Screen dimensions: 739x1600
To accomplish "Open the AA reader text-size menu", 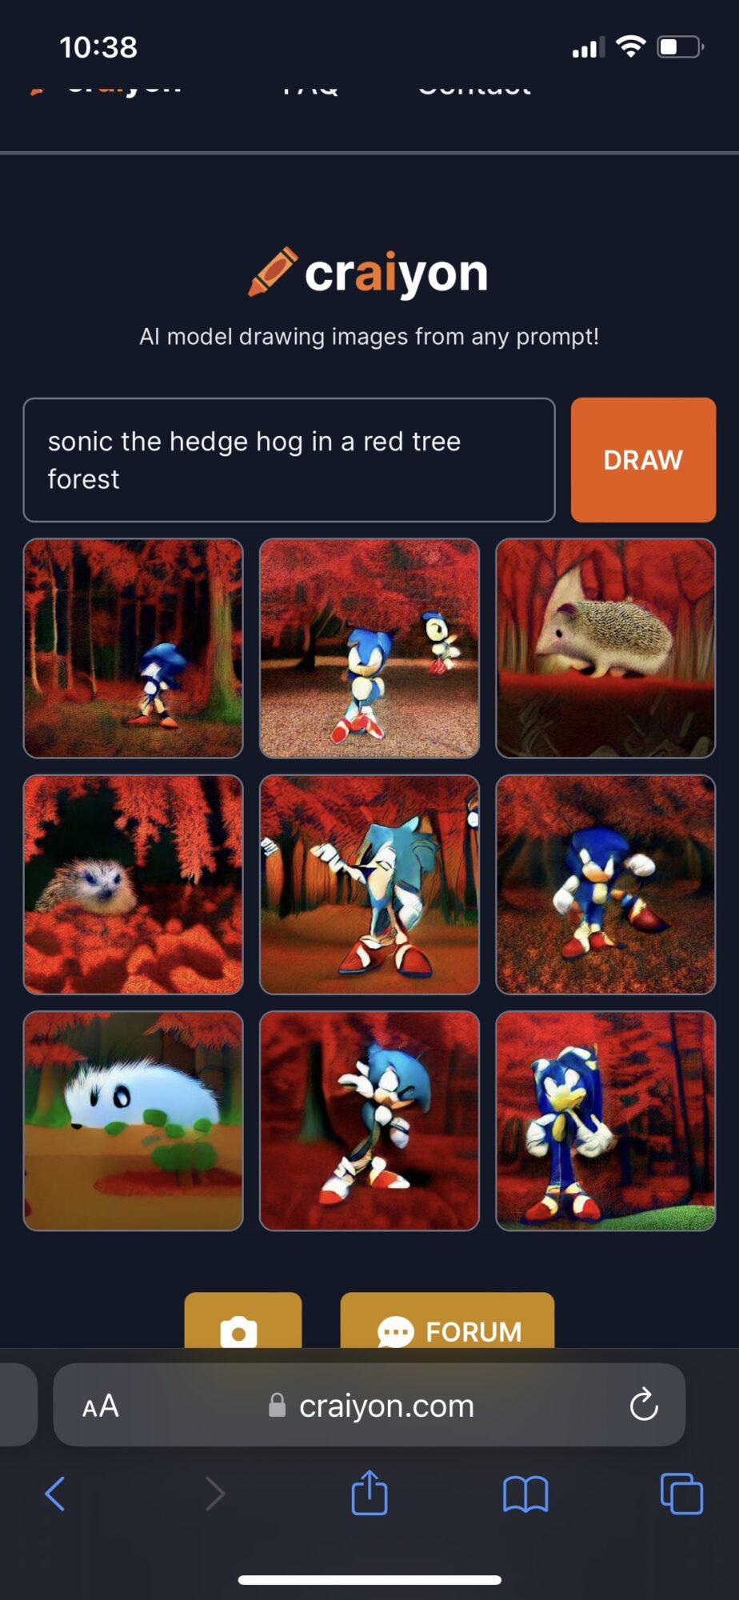I will [101, 1406].
